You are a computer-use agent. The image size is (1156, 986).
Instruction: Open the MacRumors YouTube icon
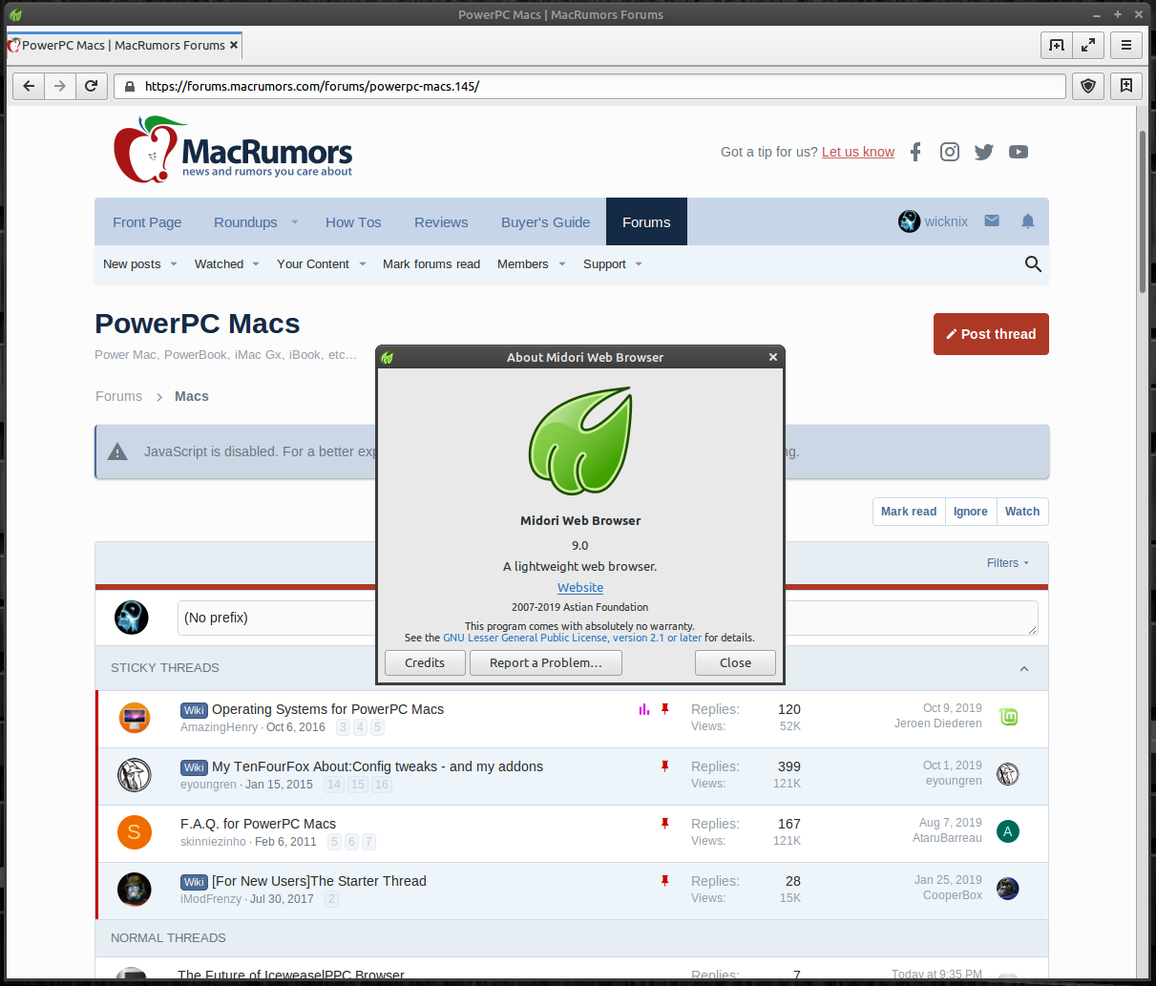click(x=1019, y=152)
